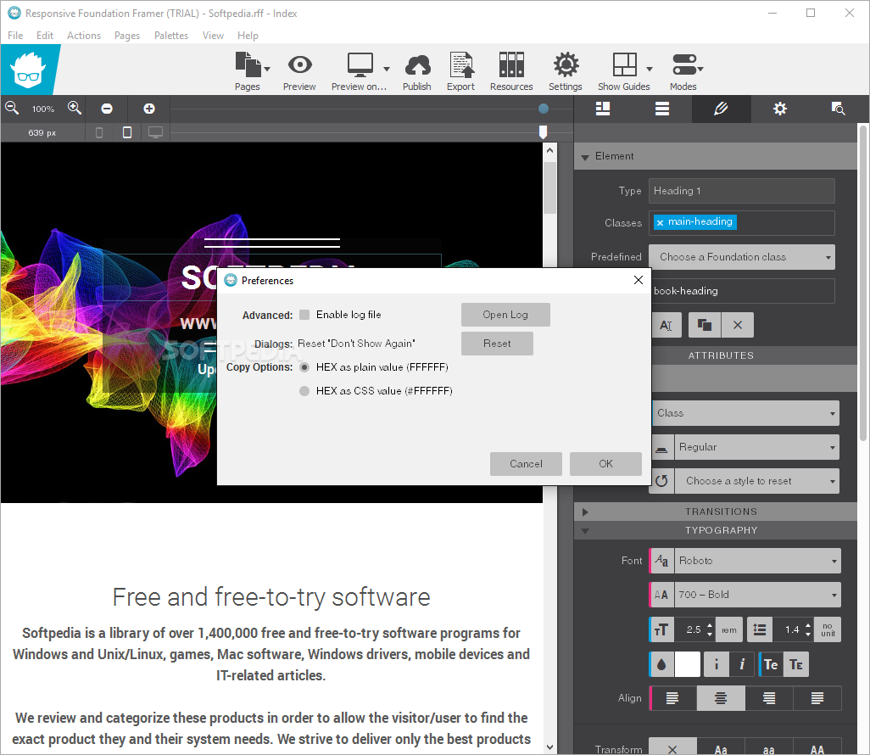Select the tablet device icon
Image resolution: width=870 pixels, height=755 pixels.
pyautogui.click(x=127, y=132)
